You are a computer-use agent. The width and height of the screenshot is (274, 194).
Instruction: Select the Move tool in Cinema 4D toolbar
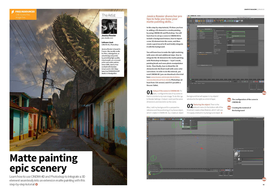pyautogui.click(x=197, y=21)
